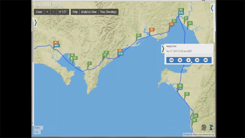
Task: Collapse the Replay Time panel chevron
Action: click(163, 49)
